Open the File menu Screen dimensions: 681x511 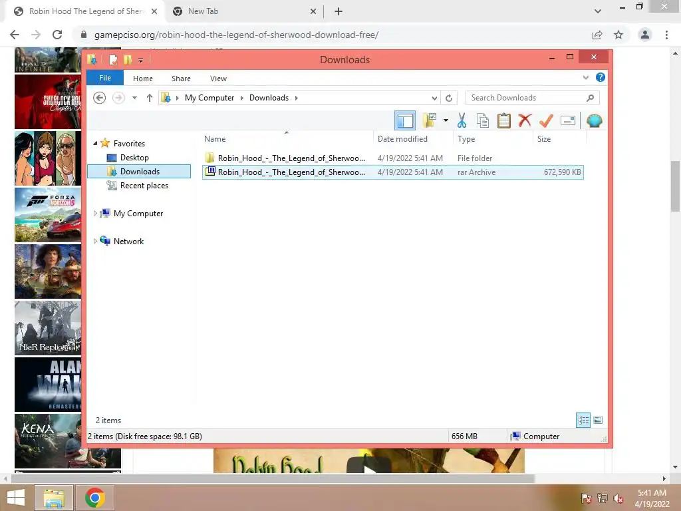tap(105, 79)
